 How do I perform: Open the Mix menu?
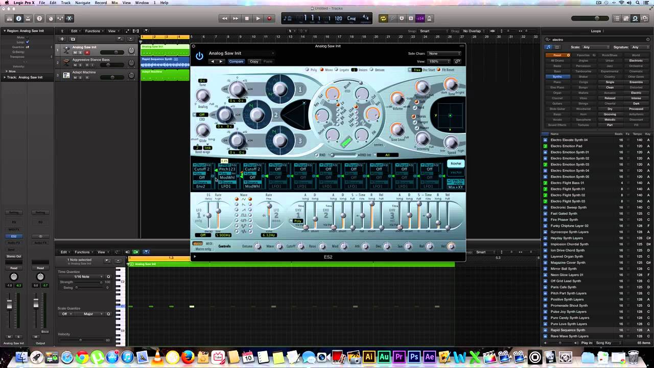[115, 3]
